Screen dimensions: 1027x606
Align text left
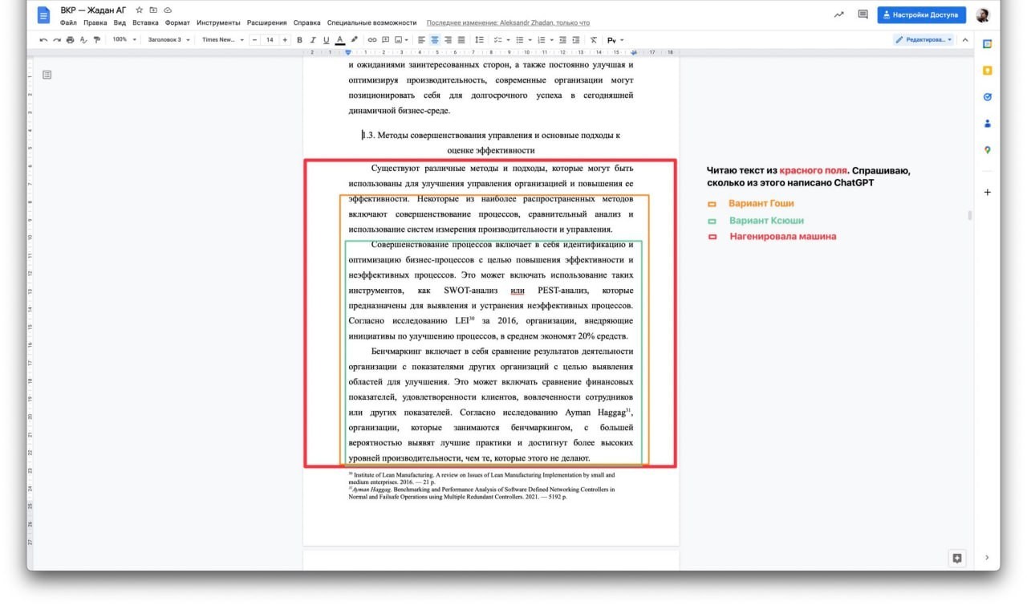pyautogui.click(x=421, y=40)
